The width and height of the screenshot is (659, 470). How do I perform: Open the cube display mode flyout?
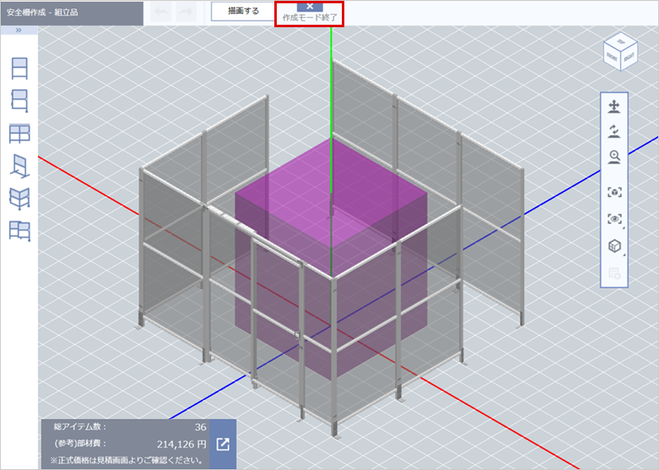[614, 247]
